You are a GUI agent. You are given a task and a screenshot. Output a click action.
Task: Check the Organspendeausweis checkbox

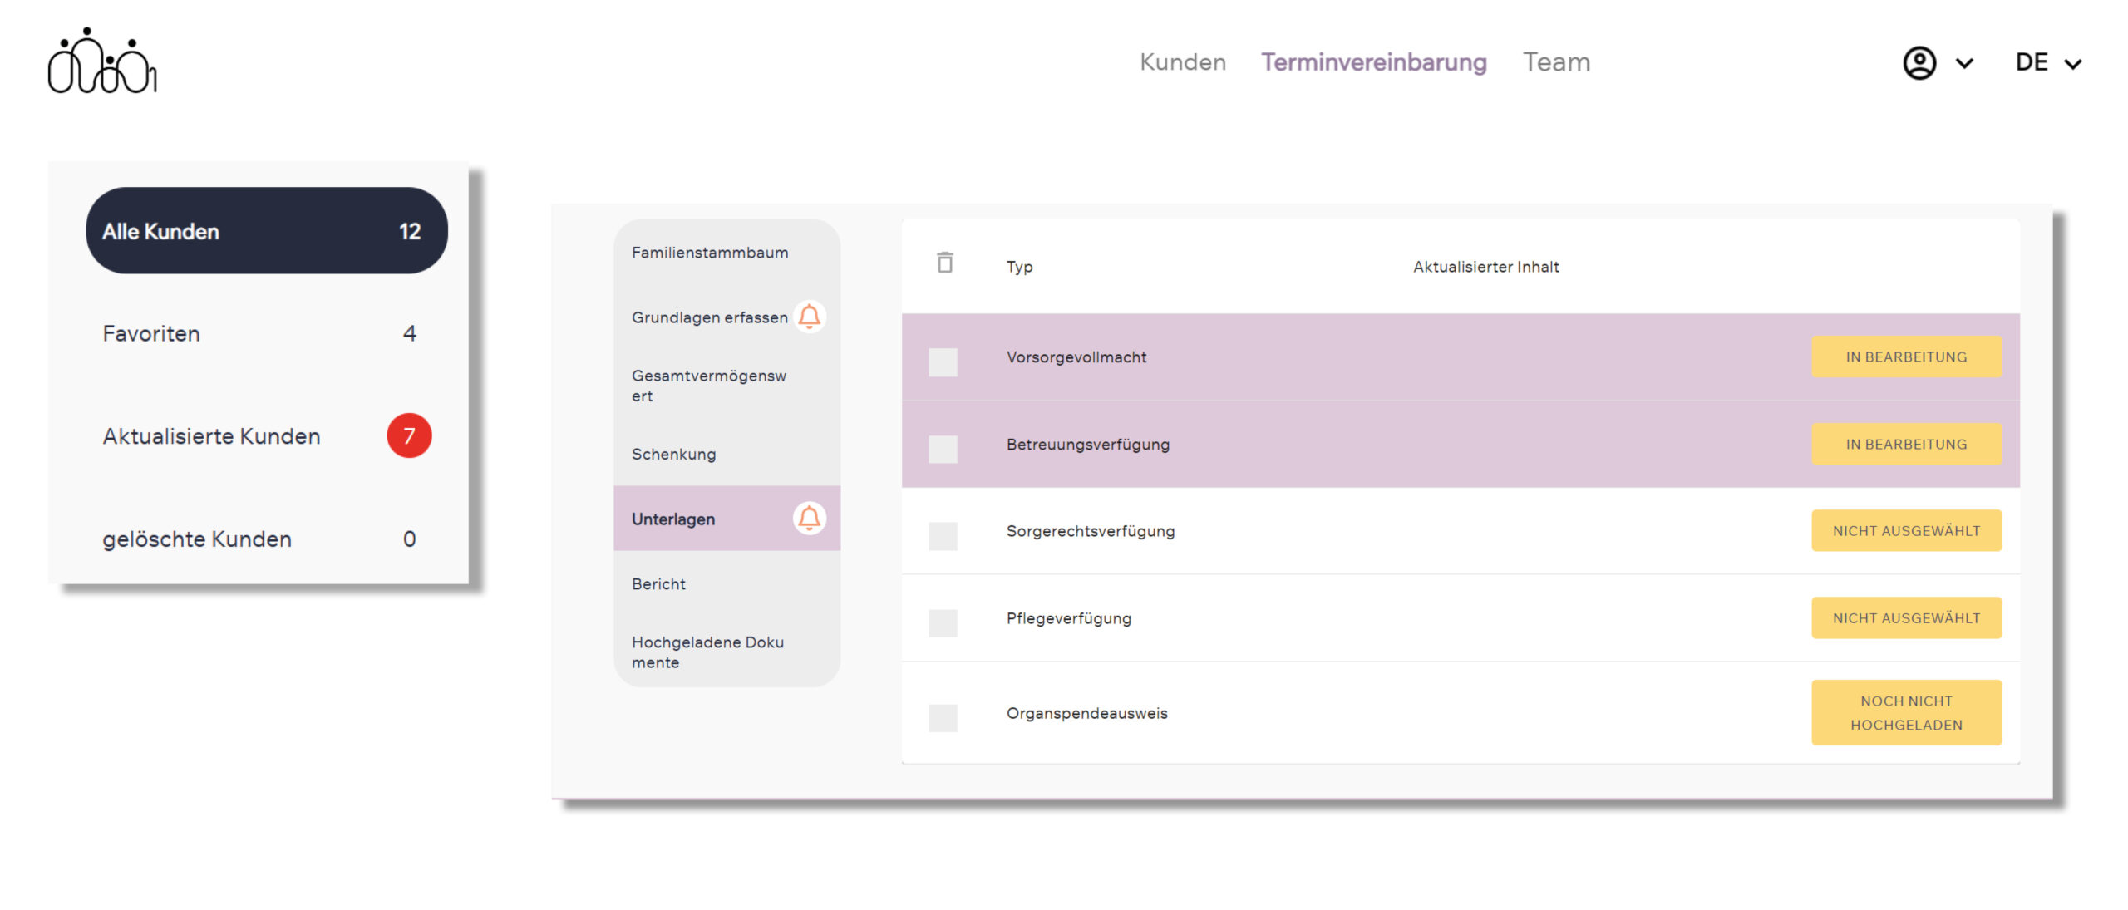tap(943, 717)
